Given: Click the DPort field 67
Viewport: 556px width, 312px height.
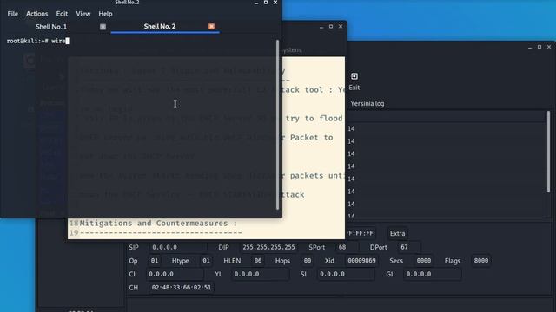Looking at the screenshot, I should [x=409, y=247].
